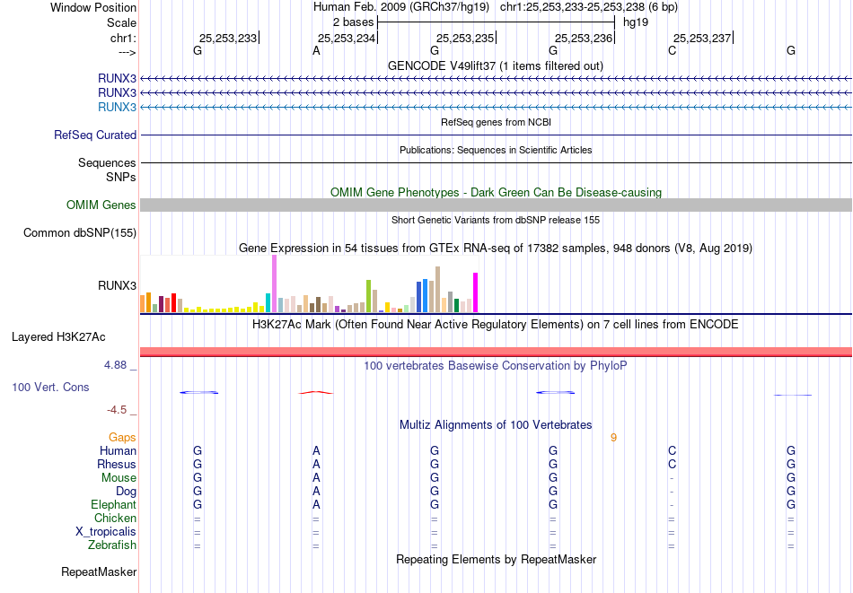
Task: Click the tallest violet GTEx expression bar
Action: (x=274, y=283)
